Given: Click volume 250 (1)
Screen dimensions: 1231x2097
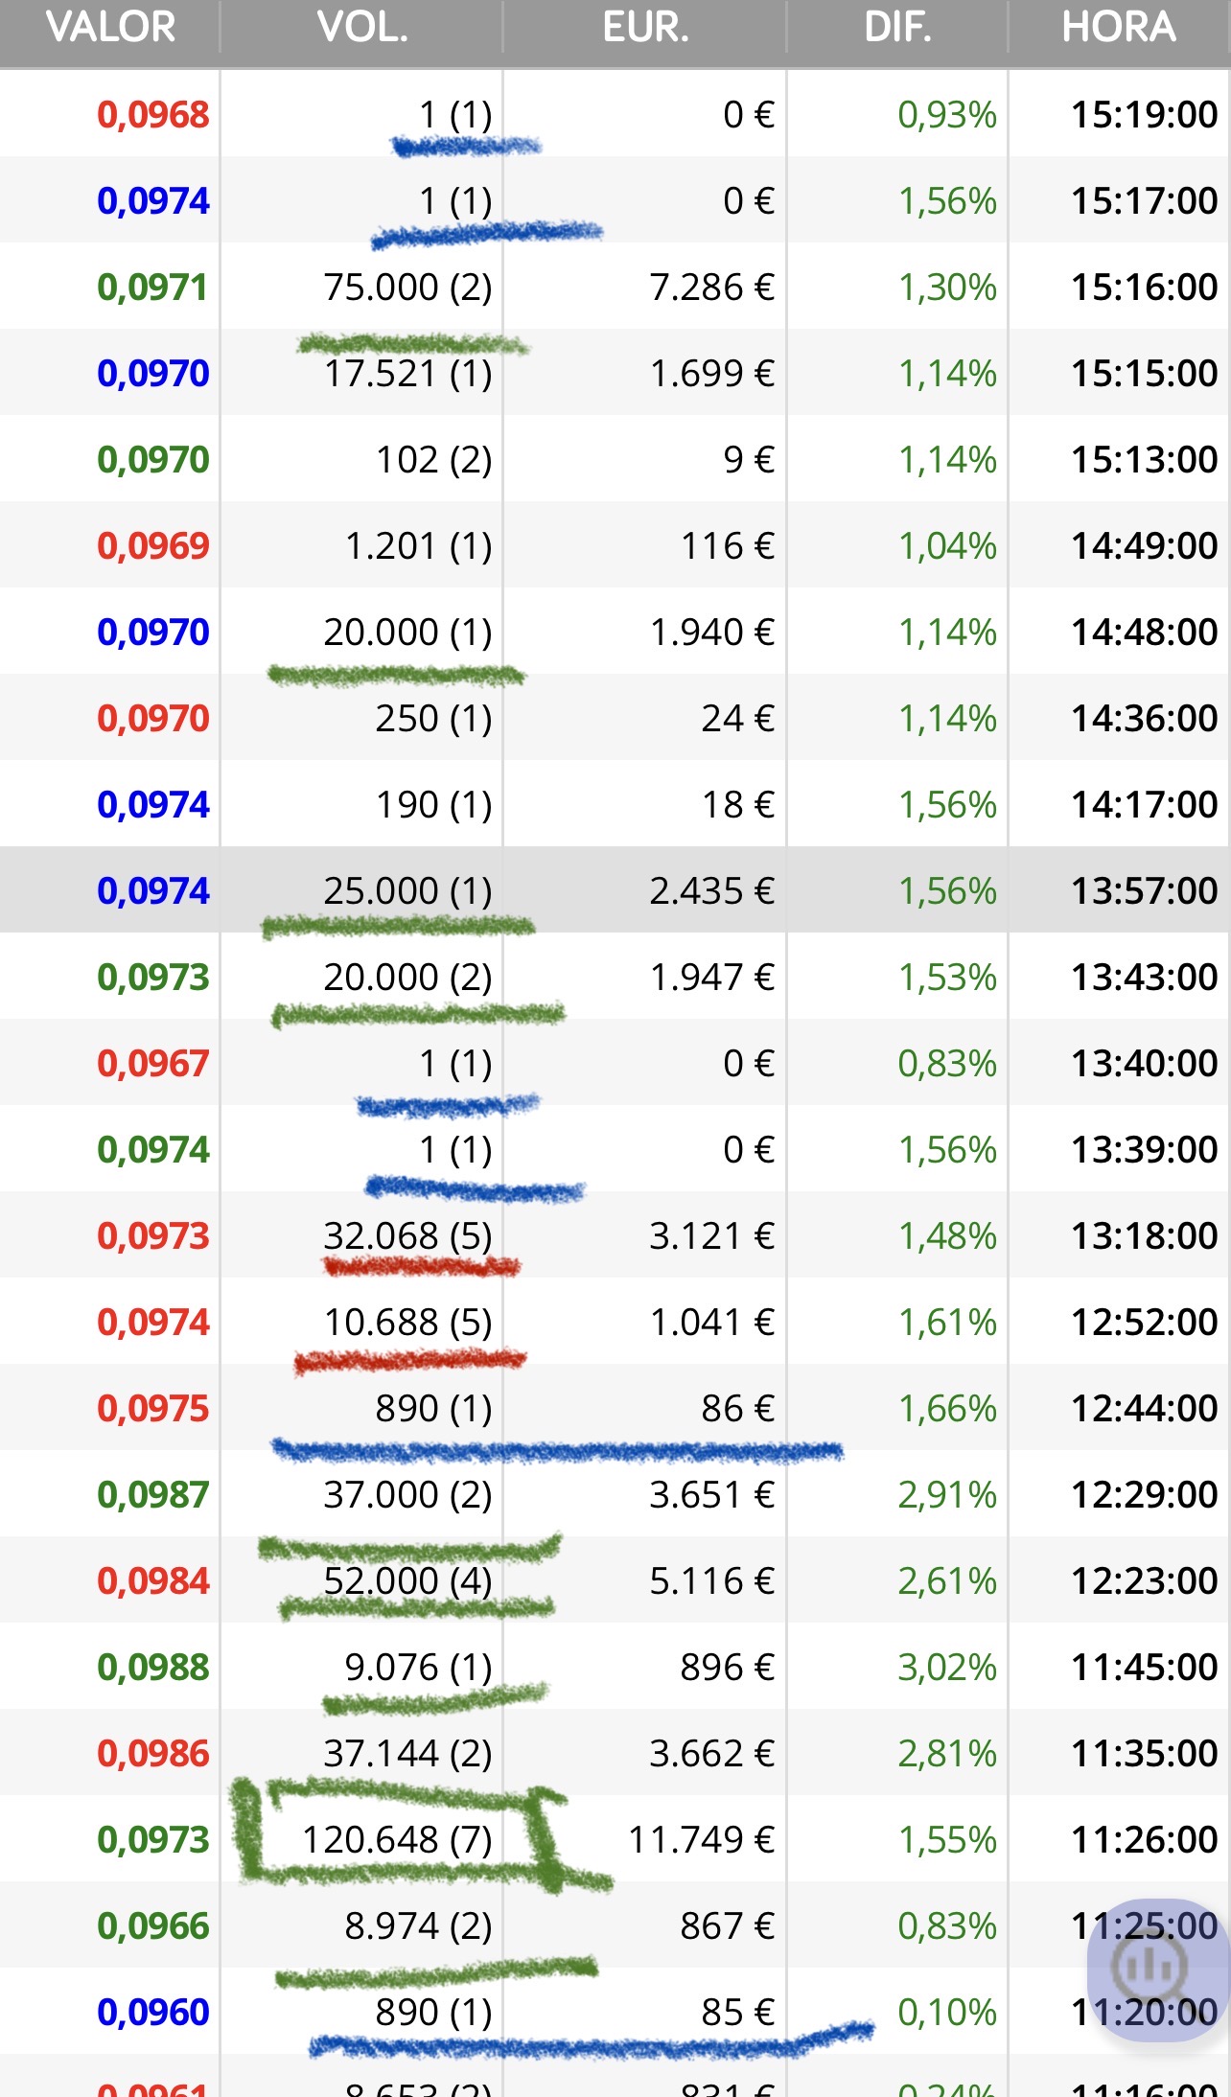Looking at the screenshot, I should [x=433, y=719].
